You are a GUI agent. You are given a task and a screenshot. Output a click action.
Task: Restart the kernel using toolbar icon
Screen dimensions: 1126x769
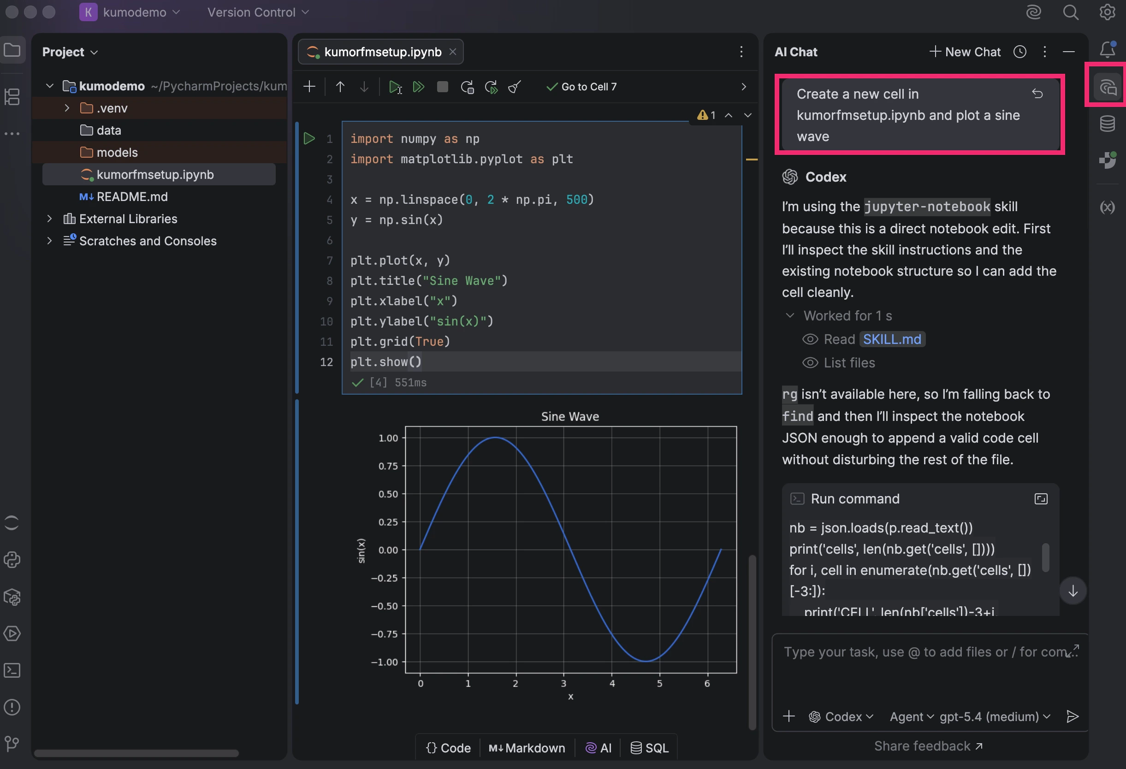(x=467, y=87)
